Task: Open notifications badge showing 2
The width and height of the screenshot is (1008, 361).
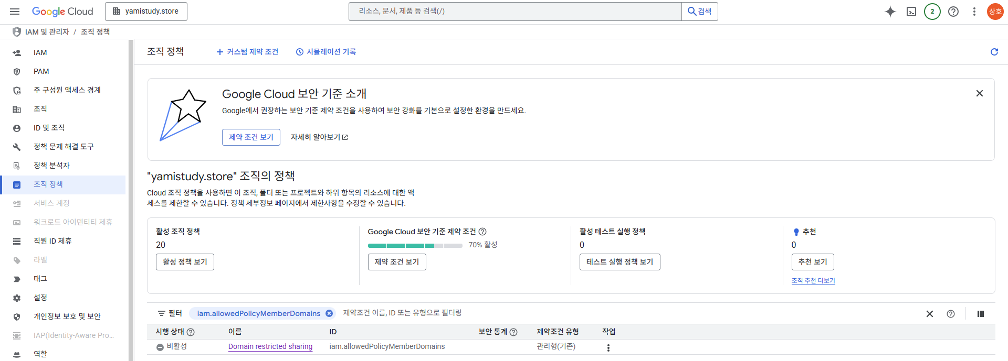Action: (x=932, y=11)
